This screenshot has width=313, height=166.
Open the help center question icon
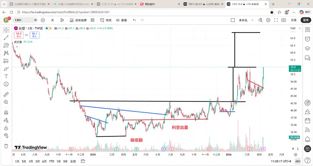pos(308,160)
